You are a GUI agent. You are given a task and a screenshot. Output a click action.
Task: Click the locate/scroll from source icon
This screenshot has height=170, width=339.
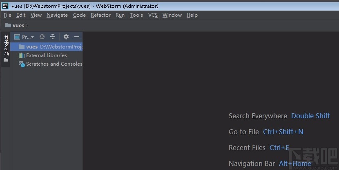tap(42, 37)
